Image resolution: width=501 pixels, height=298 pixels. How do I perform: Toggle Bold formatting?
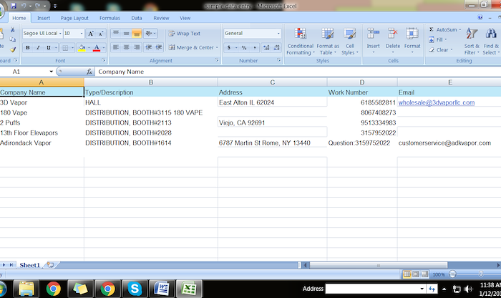tap(28, 48)
